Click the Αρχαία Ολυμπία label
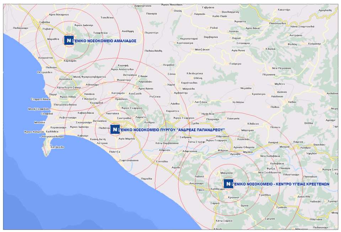The image size is (341, 232). (x=244, y=147)
